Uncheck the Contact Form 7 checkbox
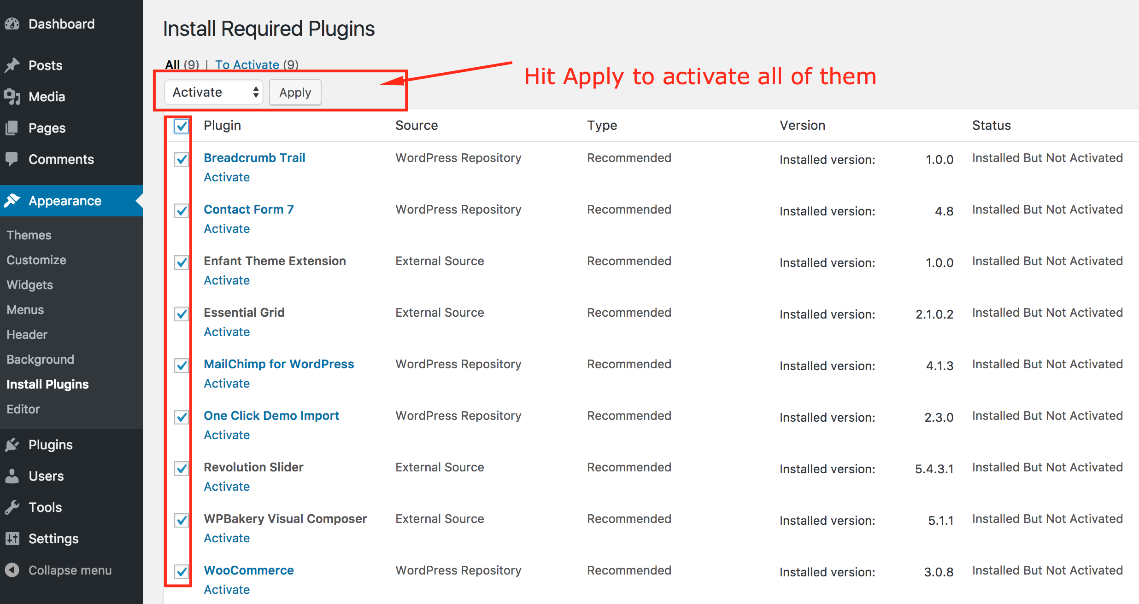This screenshot has width=1139, height=604. 182,211
